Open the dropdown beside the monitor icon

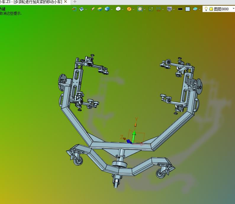(x=174, y=9)
